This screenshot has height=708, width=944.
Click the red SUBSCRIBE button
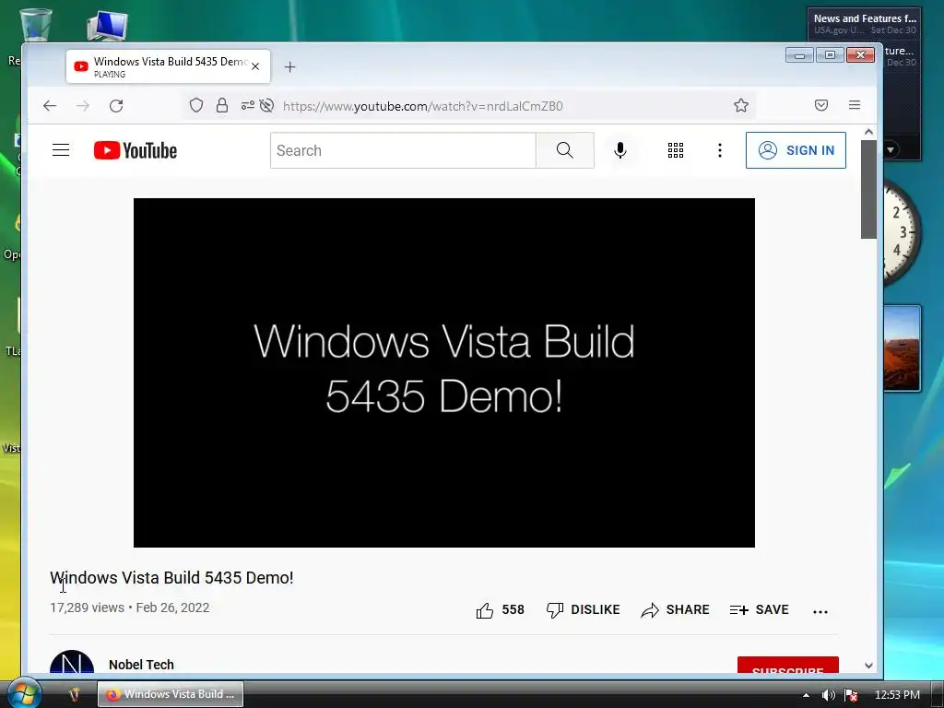[788, 666]
